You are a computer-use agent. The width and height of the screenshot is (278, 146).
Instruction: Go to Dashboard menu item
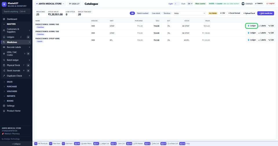(x=16, y=19)
